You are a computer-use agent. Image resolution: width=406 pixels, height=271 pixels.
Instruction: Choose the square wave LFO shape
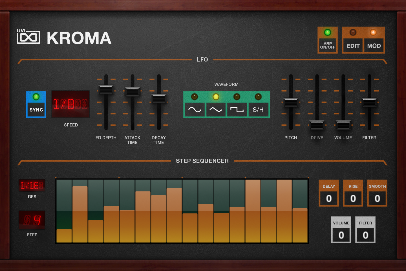(237, 110)
